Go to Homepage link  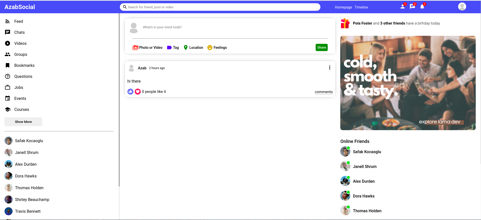click(x=343, y=7)
